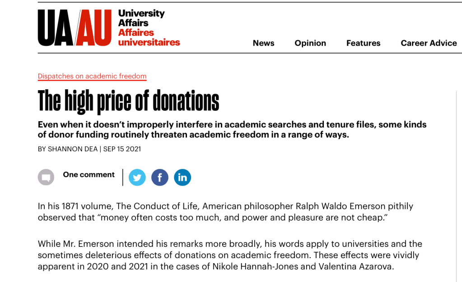This screenshot has height=282, width=462.
Task: Open the comment bubble icon
Action: (x=46, y=177)
